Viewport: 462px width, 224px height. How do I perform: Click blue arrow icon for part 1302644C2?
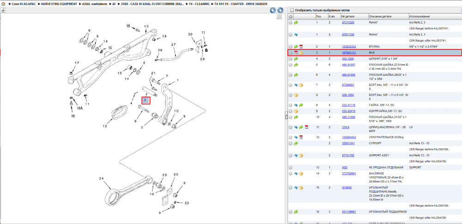tap(296, 137)
